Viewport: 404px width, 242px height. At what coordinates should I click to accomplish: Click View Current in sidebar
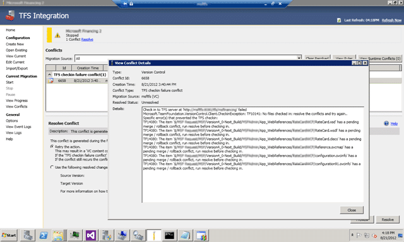pos(16,56)
